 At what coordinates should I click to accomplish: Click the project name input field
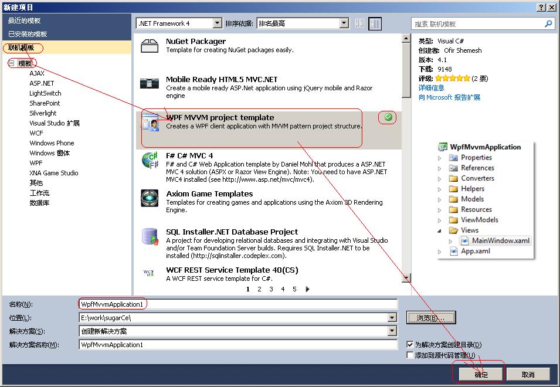pos(238,304)
